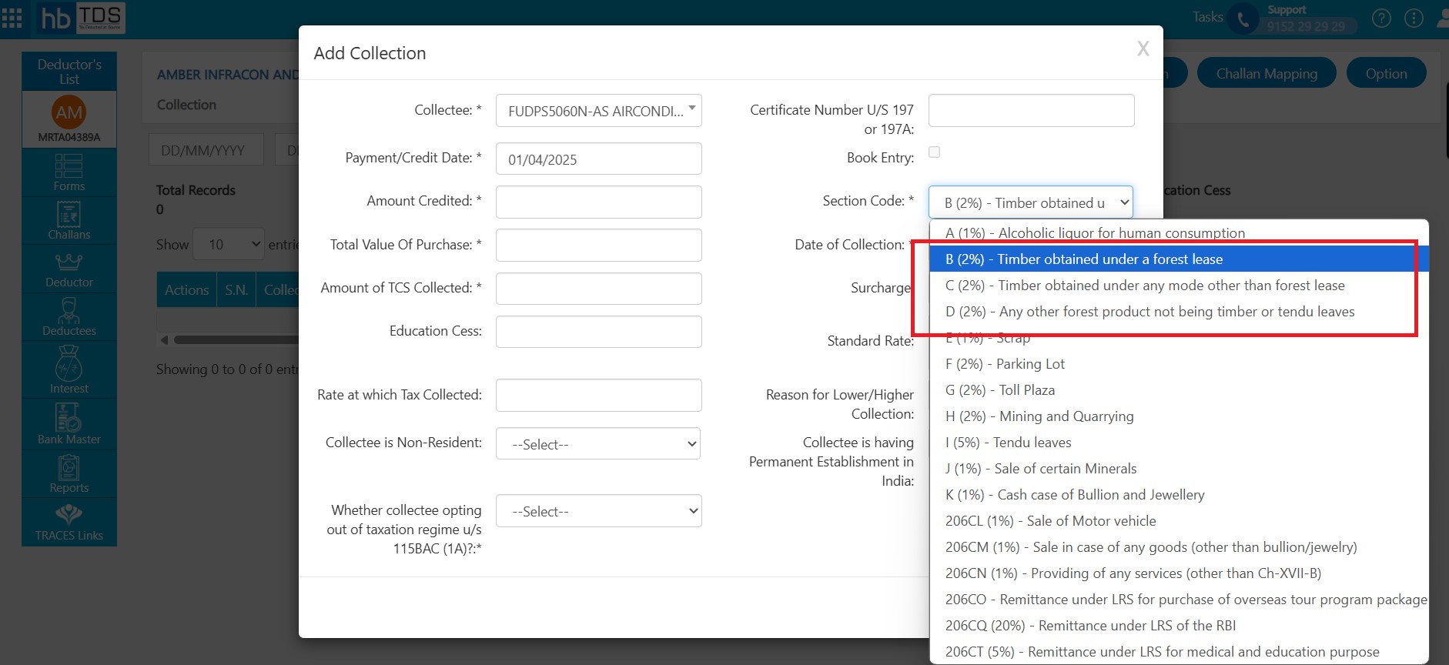
Task: Select 206CL (1%) Sale of Motor vehicle
Action: (1179, 520)
